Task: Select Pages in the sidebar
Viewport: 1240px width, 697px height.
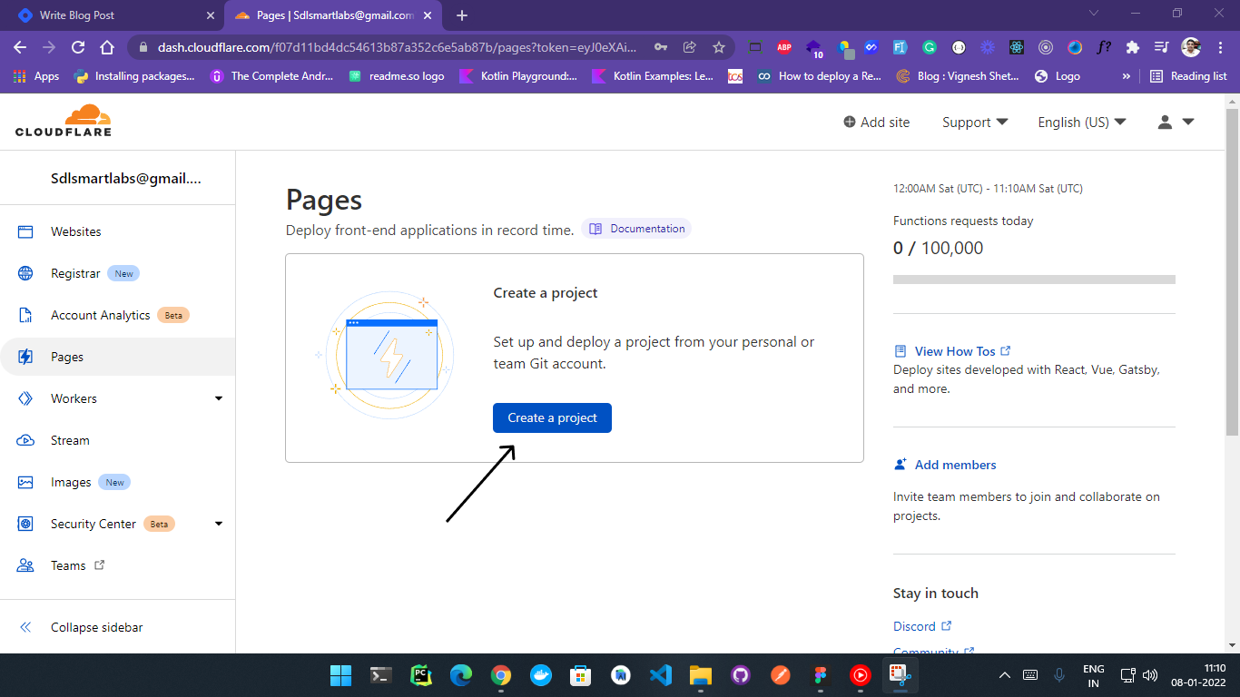Action: [118, 357]
